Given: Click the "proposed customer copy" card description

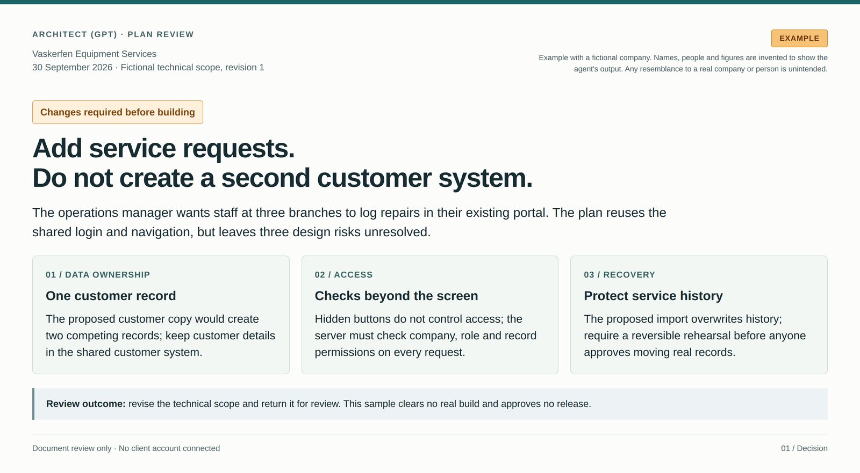Looking at the screenshot, I should 161,336.
